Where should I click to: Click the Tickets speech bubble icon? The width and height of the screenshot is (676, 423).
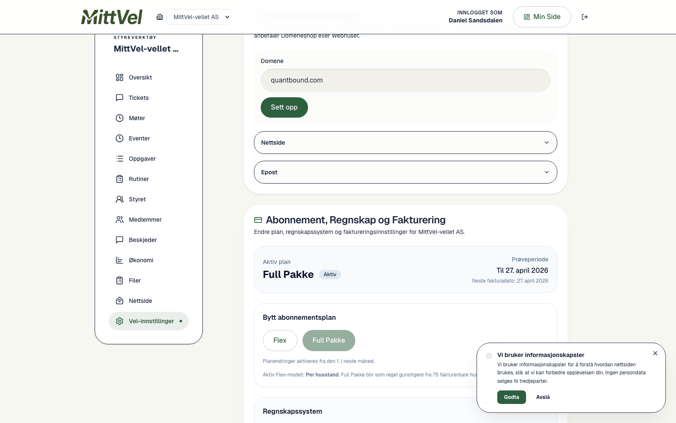click(x=120, y=98)
